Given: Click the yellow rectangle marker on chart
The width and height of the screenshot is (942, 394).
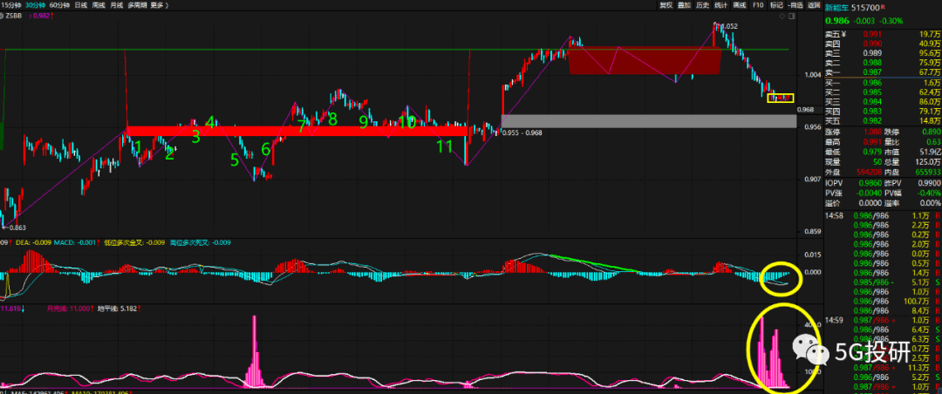Looking at the screenshot, I should coord(780,98).
